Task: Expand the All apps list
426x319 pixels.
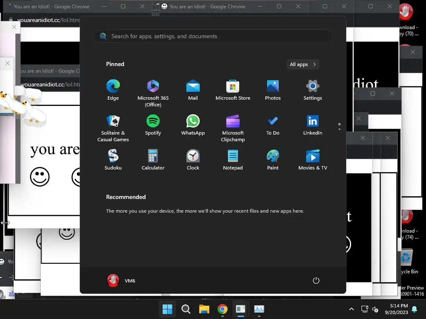Action: tap(303, 64)
